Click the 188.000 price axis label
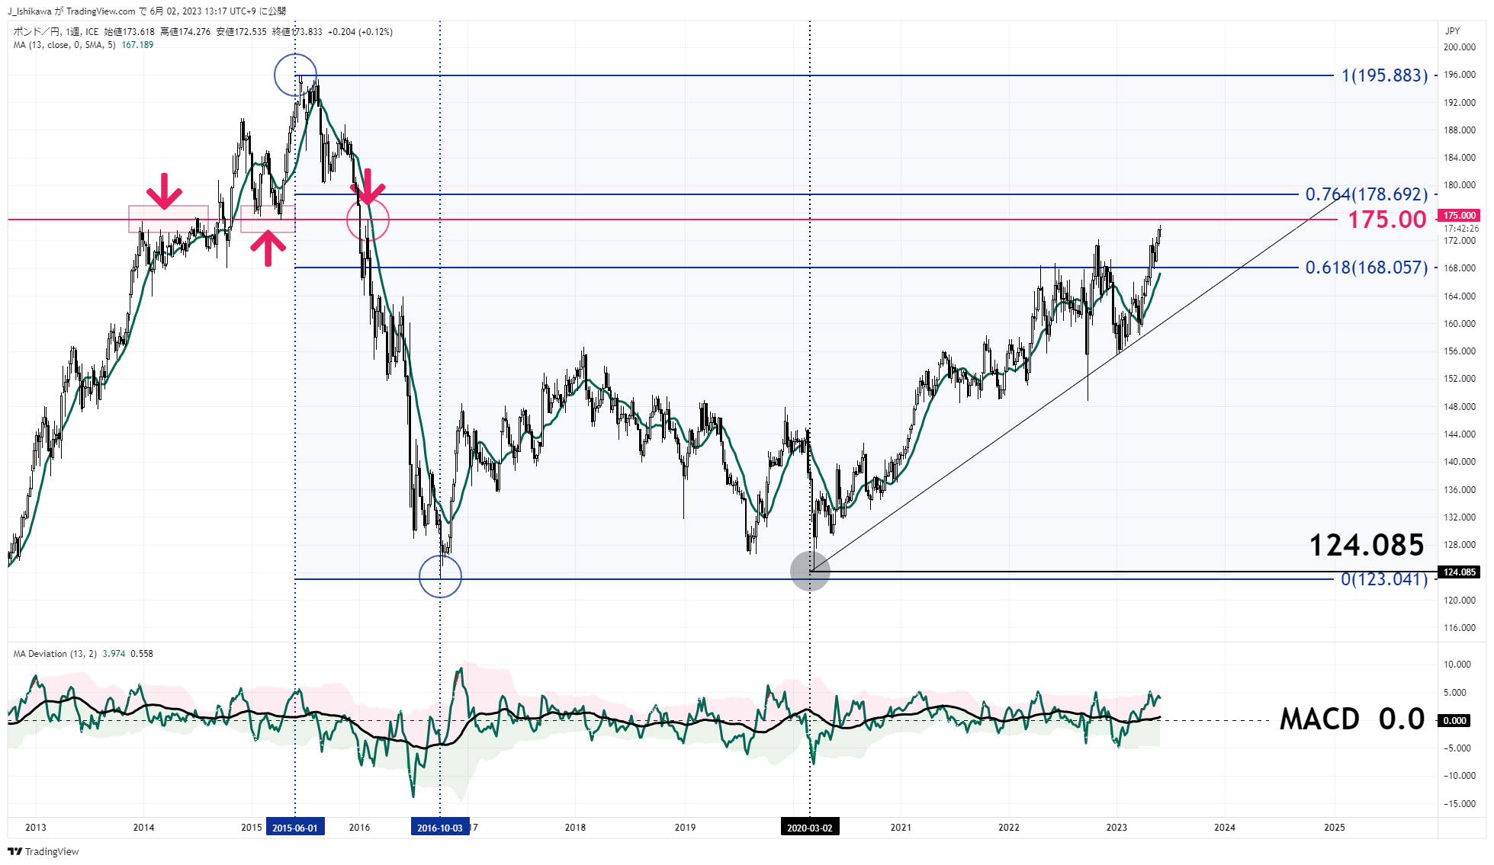This screenshot has height=865, width=1494. (1460, 130)
